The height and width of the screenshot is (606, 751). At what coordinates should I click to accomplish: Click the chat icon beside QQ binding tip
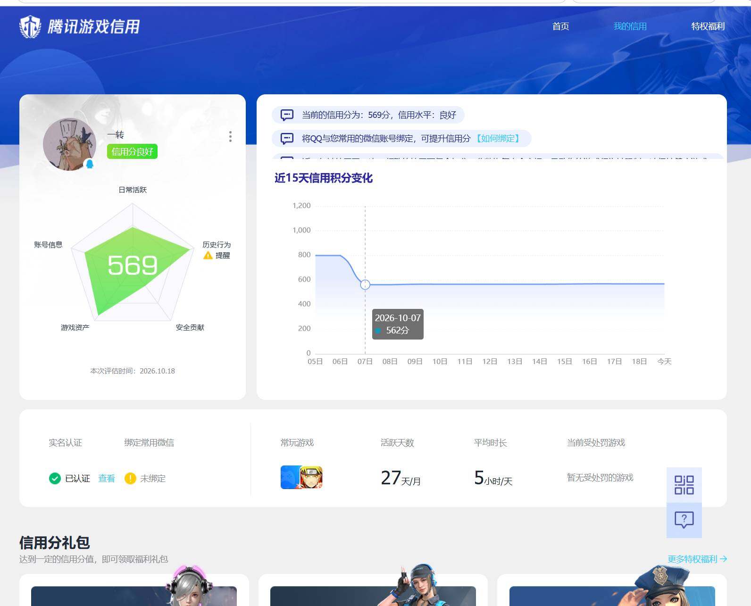coord(287,139)
